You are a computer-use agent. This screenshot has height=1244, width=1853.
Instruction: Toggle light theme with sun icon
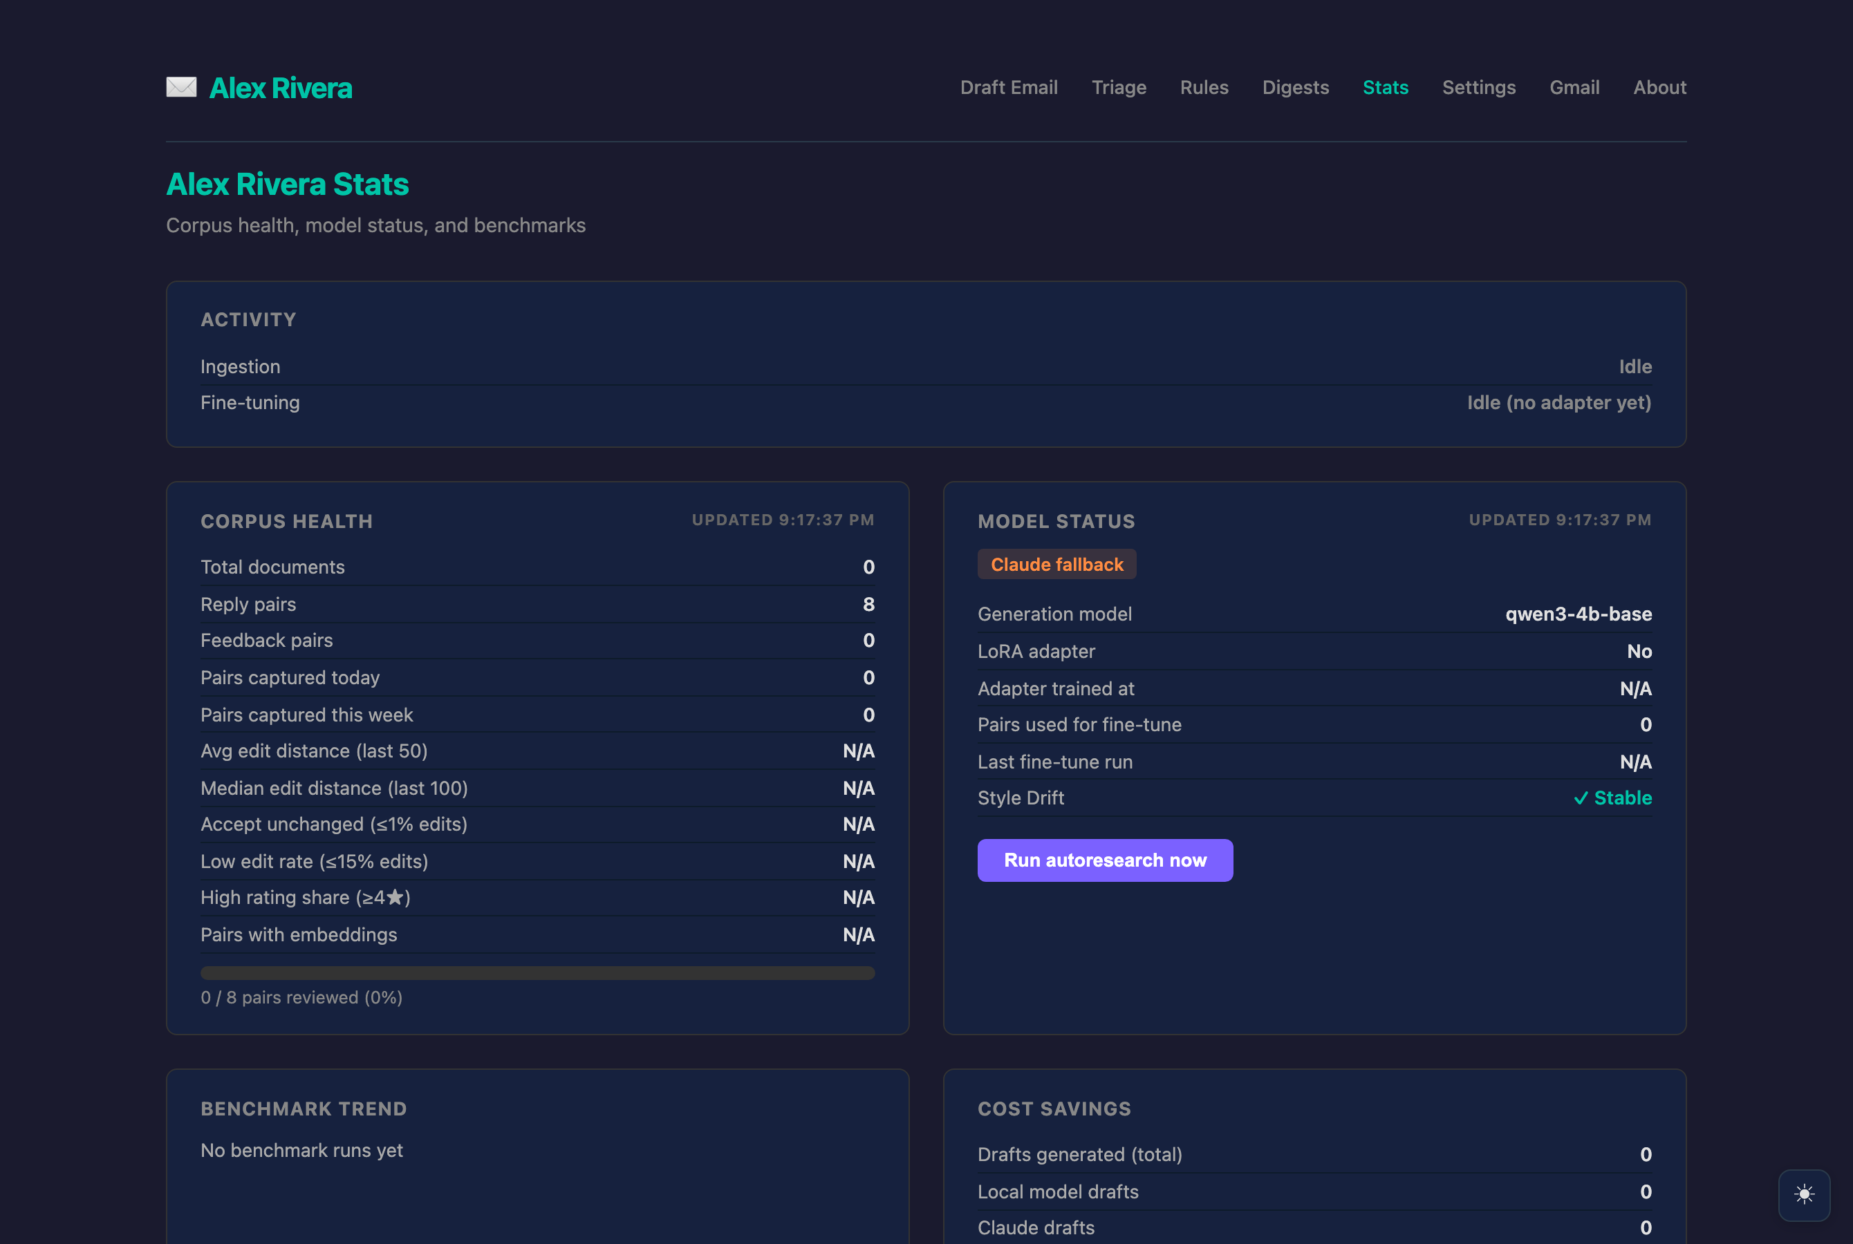click(1804, 1194)
